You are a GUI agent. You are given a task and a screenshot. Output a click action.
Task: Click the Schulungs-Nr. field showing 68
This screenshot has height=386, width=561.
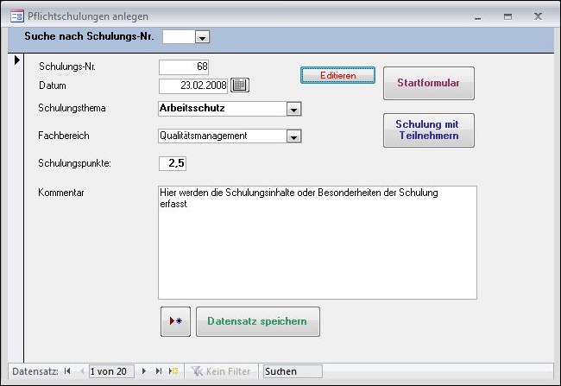[x=184, y=67]
